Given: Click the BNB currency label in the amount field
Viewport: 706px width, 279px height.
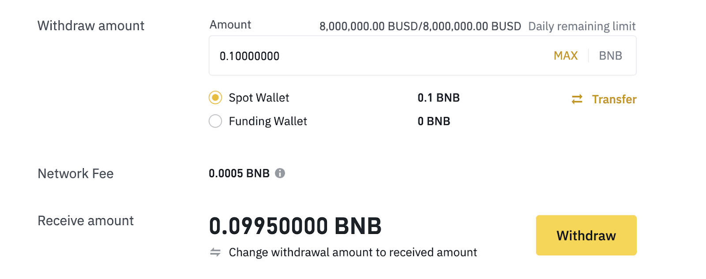Looking at the screenshot, I should pos(610,56).
